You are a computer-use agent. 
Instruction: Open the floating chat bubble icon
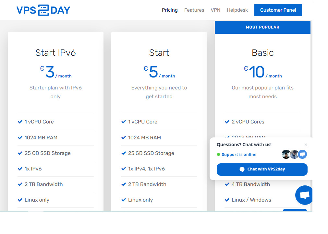(304, 195)
